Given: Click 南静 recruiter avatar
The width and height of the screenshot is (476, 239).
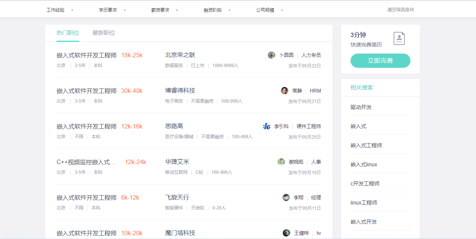Looking at the screenshot, I should [285, 91].
